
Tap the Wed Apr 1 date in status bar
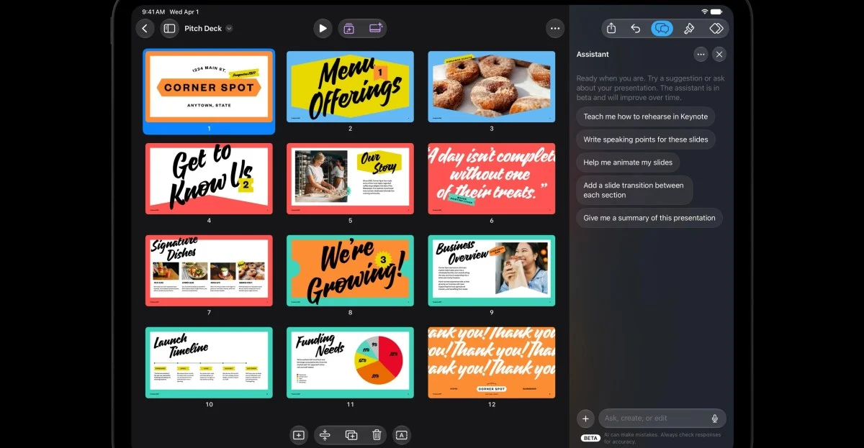click(184, 12)
